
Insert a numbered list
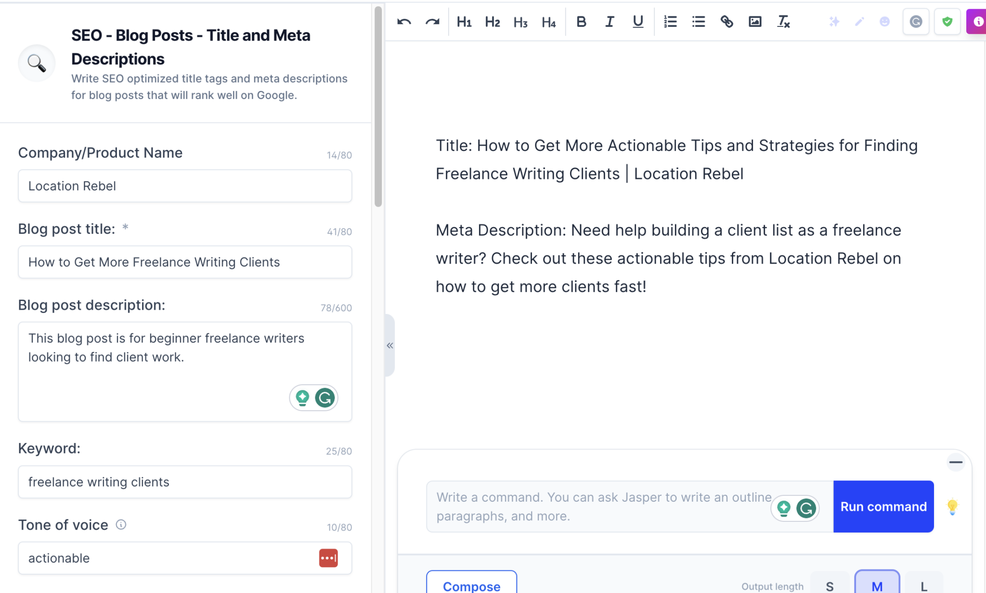point(670,22)
